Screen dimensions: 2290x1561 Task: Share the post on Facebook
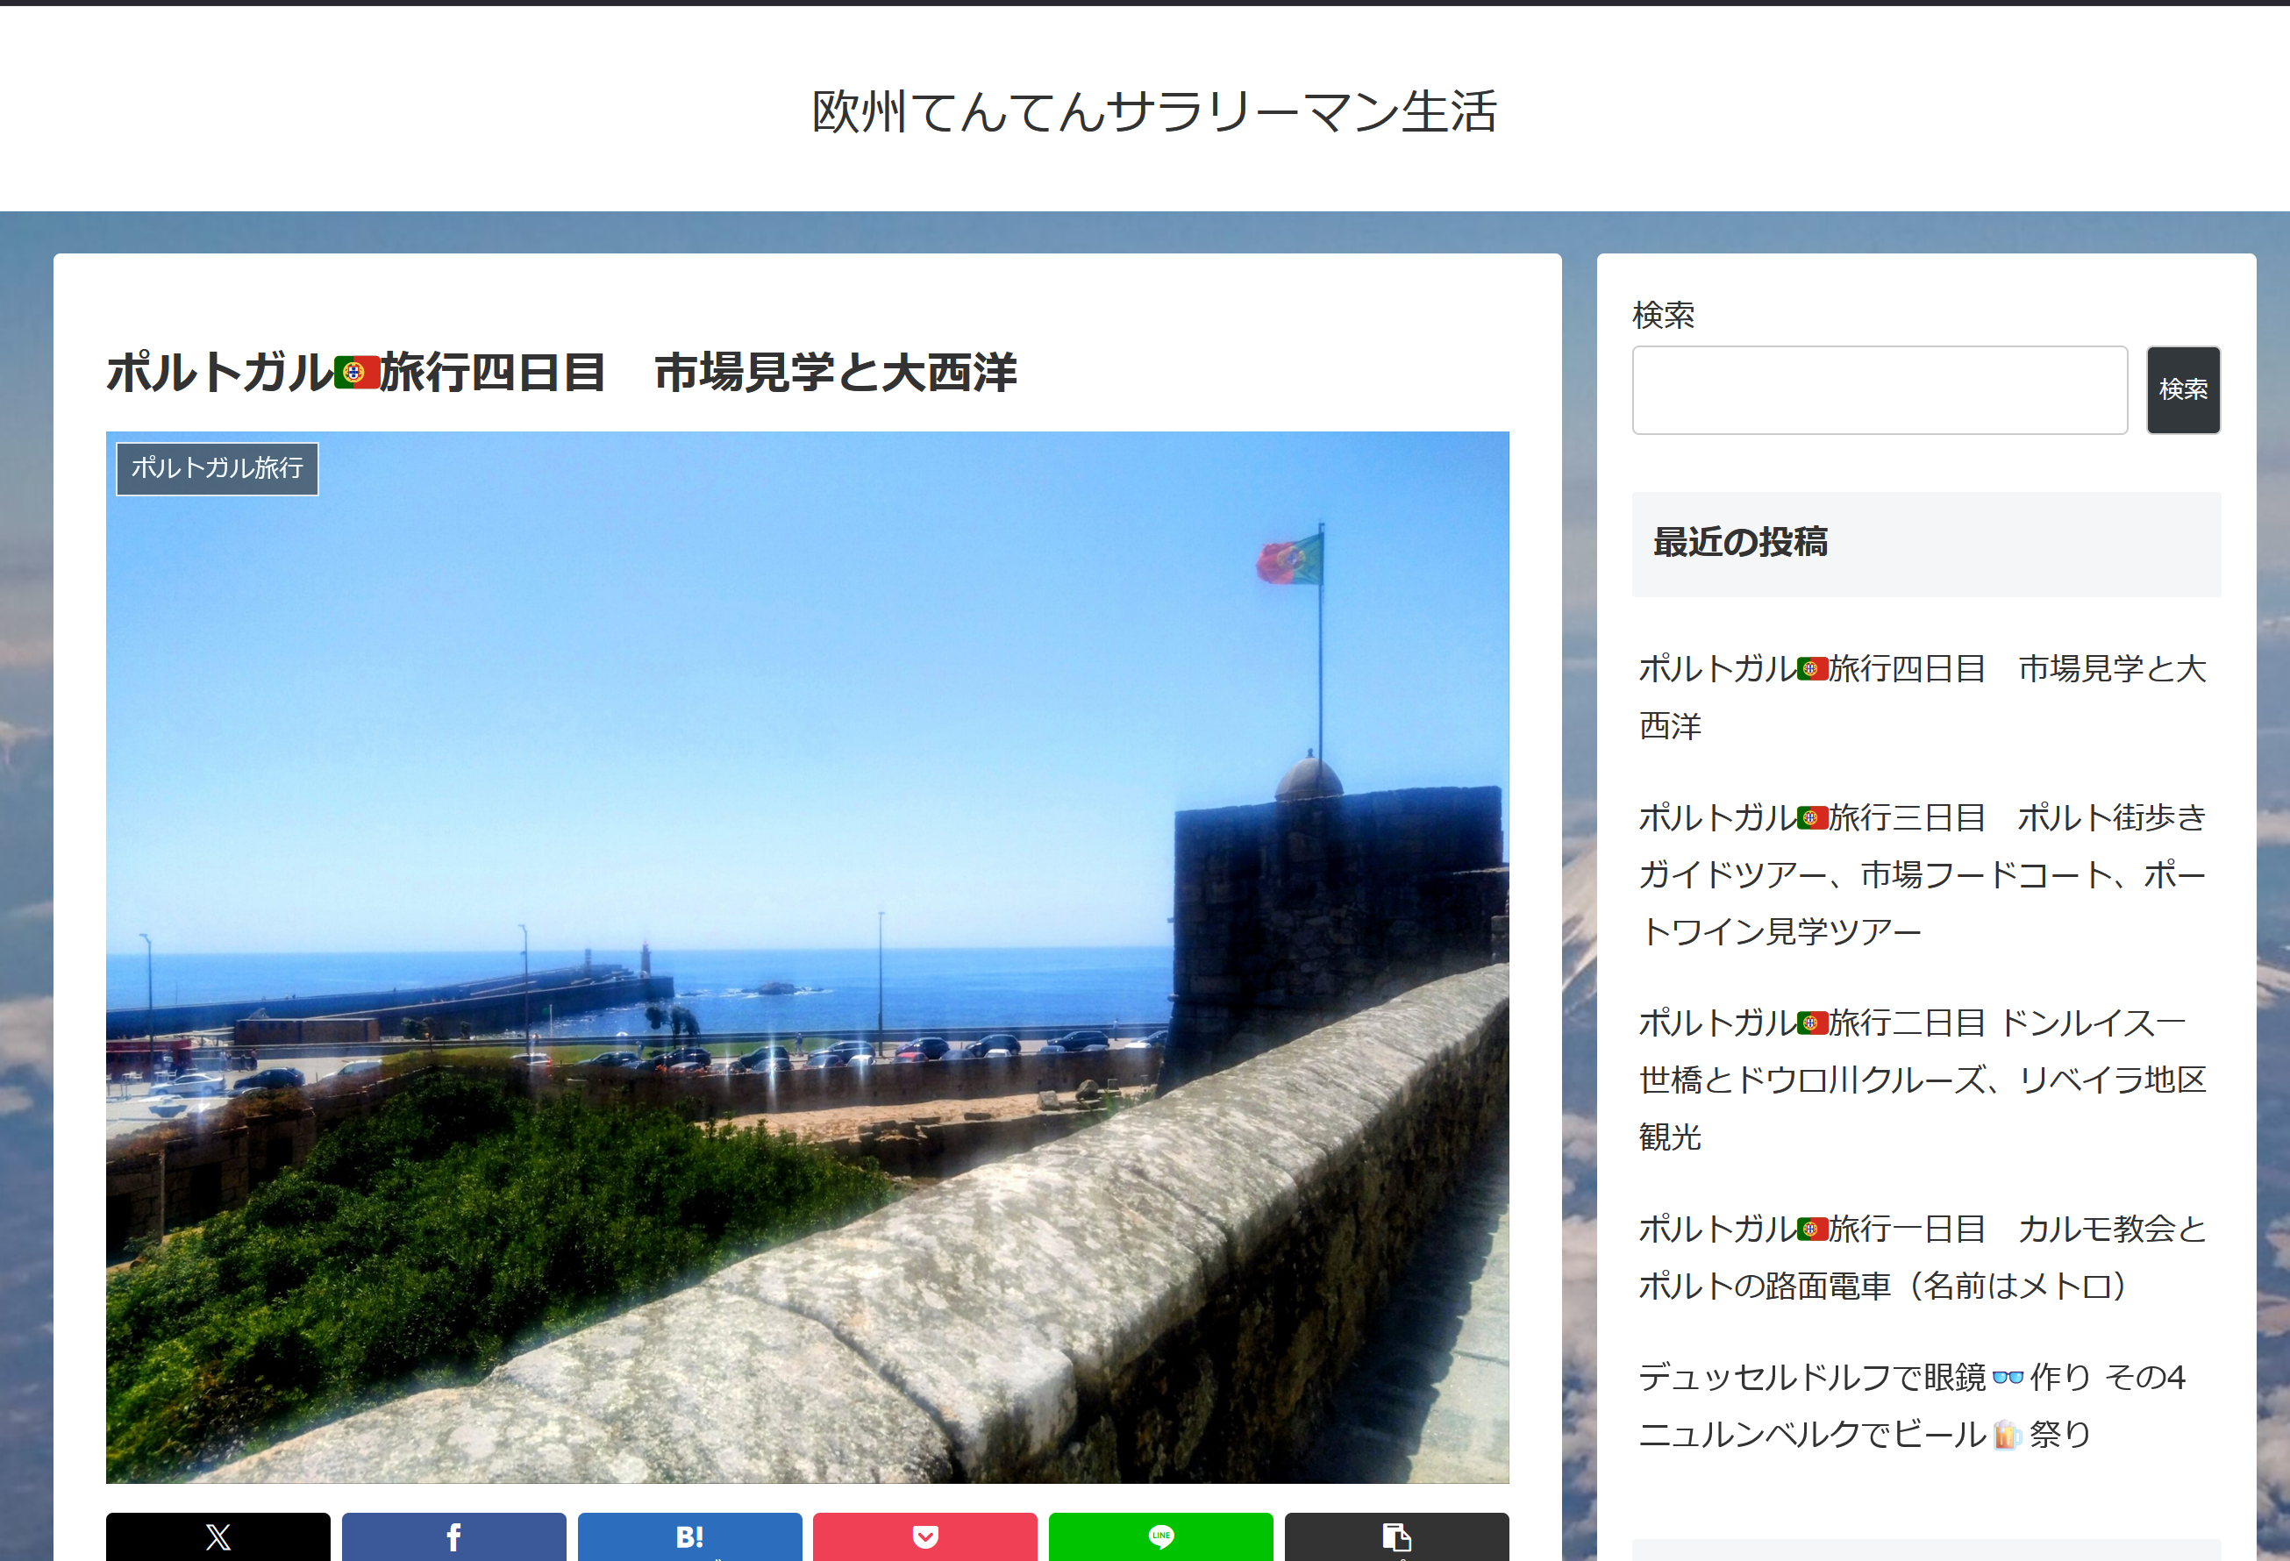click(453, 1536)
